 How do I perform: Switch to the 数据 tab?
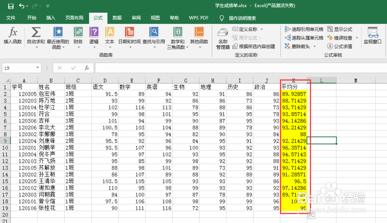point(117,18)
